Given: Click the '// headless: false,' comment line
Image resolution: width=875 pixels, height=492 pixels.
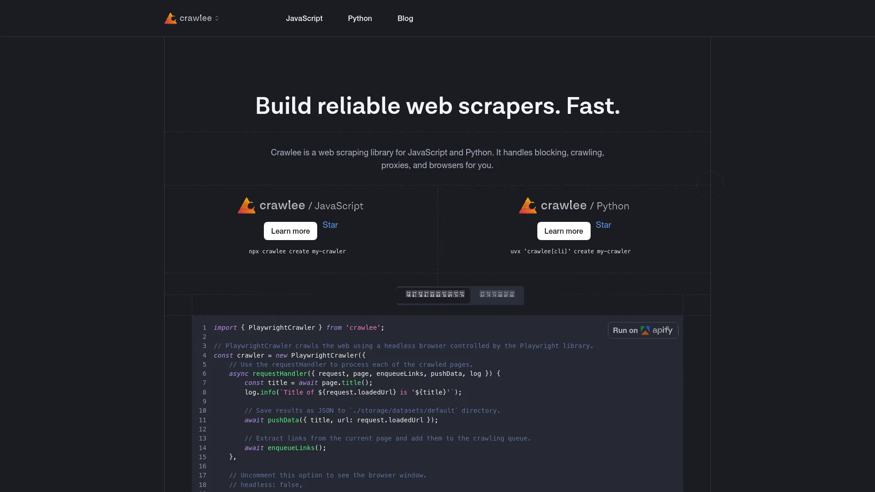Looking at the screenshot, I should point(266,485).
